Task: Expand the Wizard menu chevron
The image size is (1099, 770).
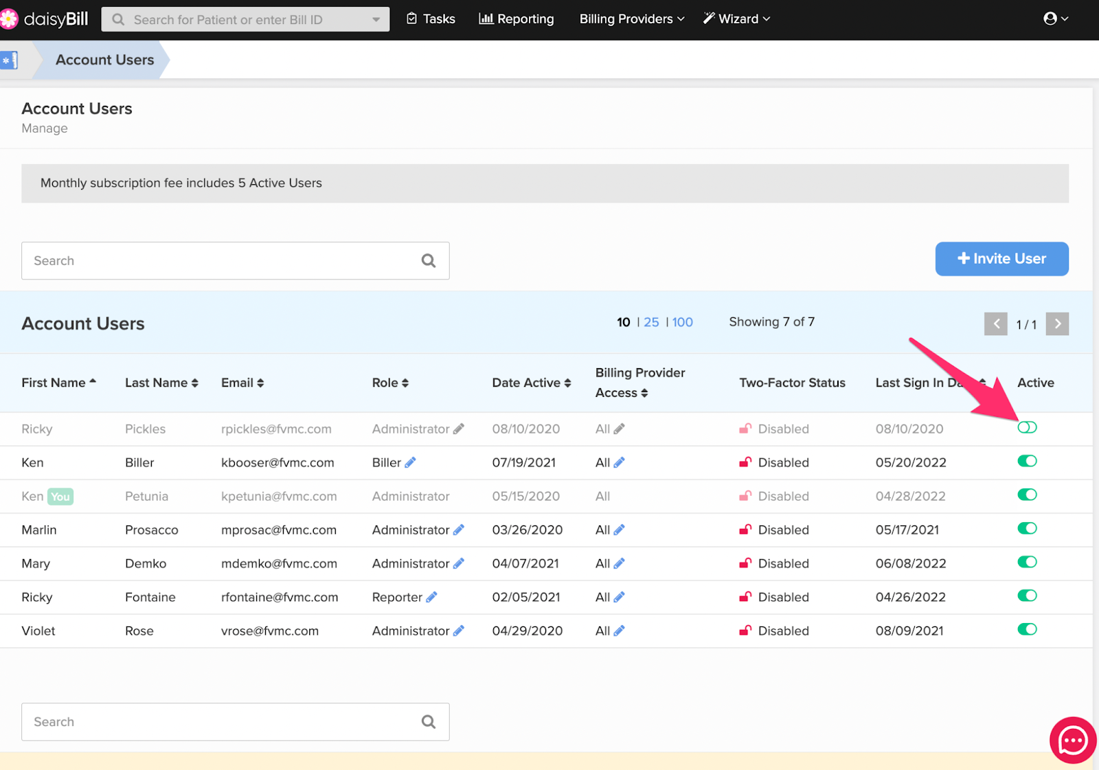Action: point(765,19)
